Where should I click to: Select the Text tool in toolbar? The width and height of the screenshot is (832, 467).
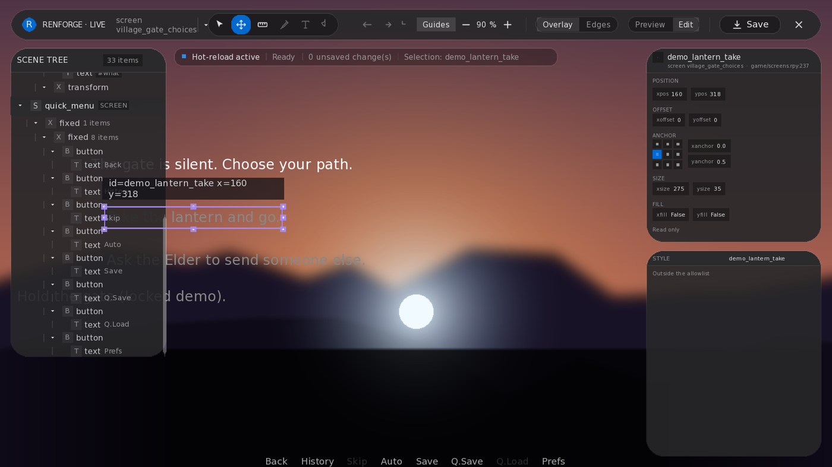(x=305, y=24)
